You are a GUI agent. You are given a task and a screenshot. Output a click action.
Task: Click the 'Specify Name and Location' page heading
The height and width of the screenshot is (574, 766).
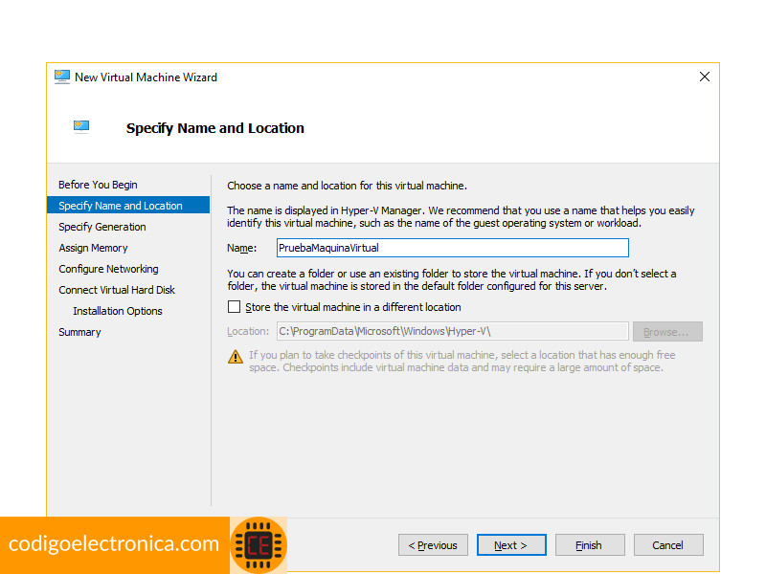point(214,128)
